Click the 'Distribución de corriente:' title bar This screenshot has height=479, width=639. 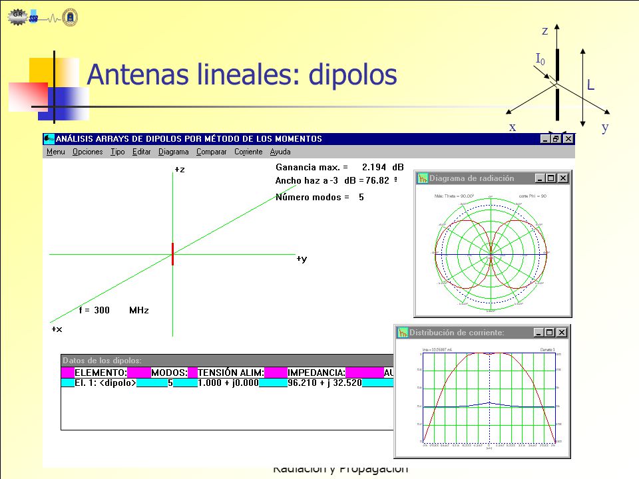pyautogui.click(x=483, y=333)
